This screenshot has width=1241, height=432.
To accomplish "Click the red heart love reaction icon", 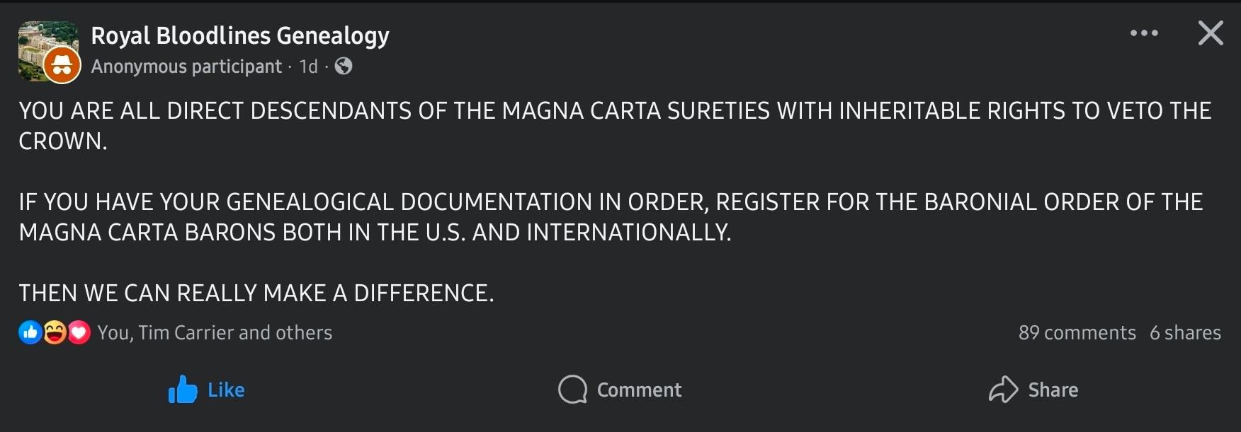I will (79, 332).
